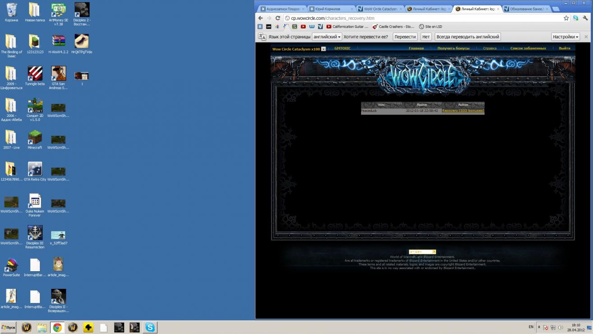
Task: Launch Minecraft from the desktop
Action: (x=35, y=139)
